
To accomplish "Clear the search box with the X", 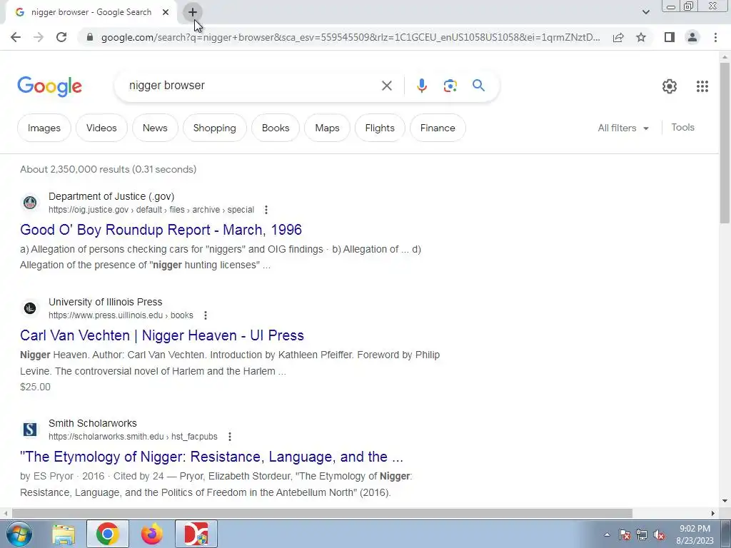I will click(386, 86).
